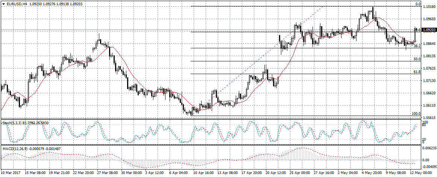The height and width of the screenshot is (177, 437).
Task: Click the 1.05615 price axis label
Action: tap(429, 118)
